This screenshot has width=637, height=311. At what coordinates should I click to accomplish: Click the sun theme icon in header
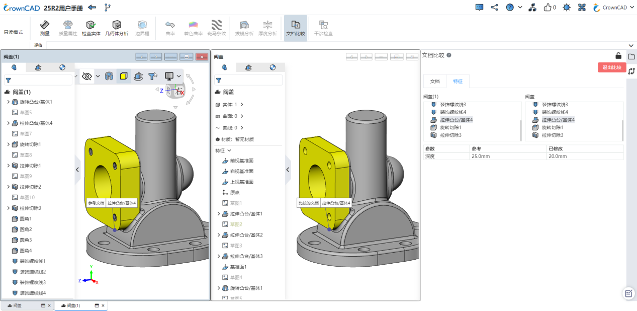tap(567, 8)
